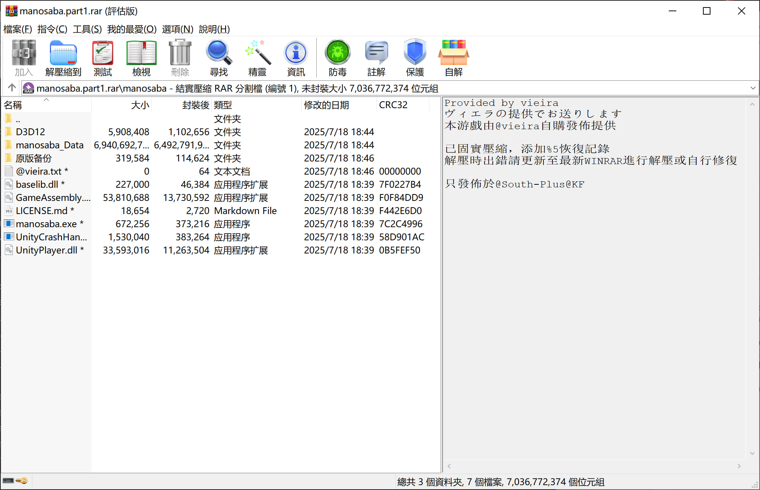Show archive Info (資訊) icon

tap(296, 57)
